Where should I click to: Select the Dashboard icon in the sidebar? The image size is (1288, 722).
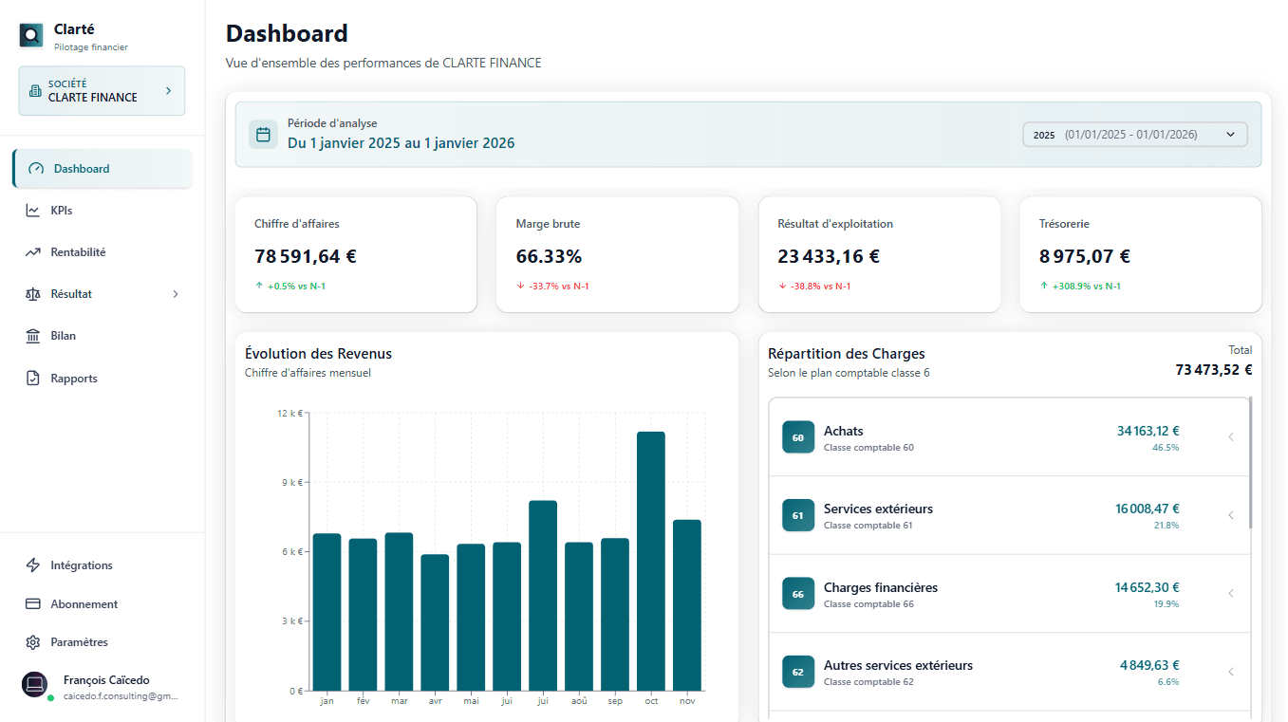[x=35, y=168]
